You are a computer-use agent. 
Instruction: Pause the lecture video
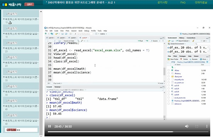tap(50, 126)
